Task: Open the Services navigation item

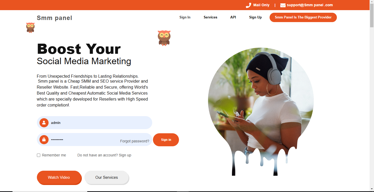Action: tap(210, 17)
